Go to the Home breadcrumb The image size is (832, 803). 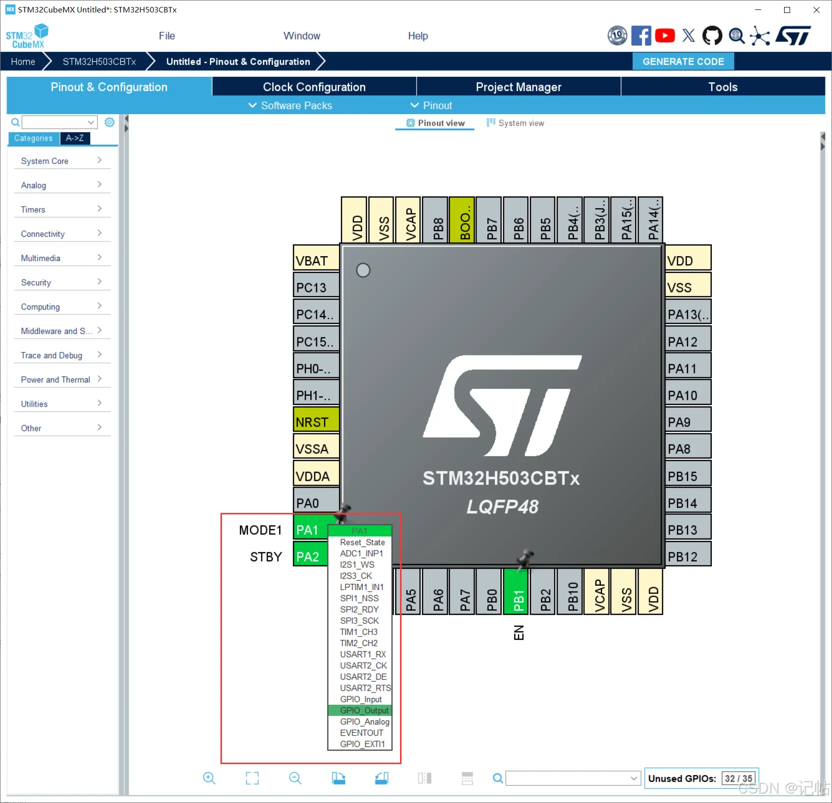(x=23, y=61)
